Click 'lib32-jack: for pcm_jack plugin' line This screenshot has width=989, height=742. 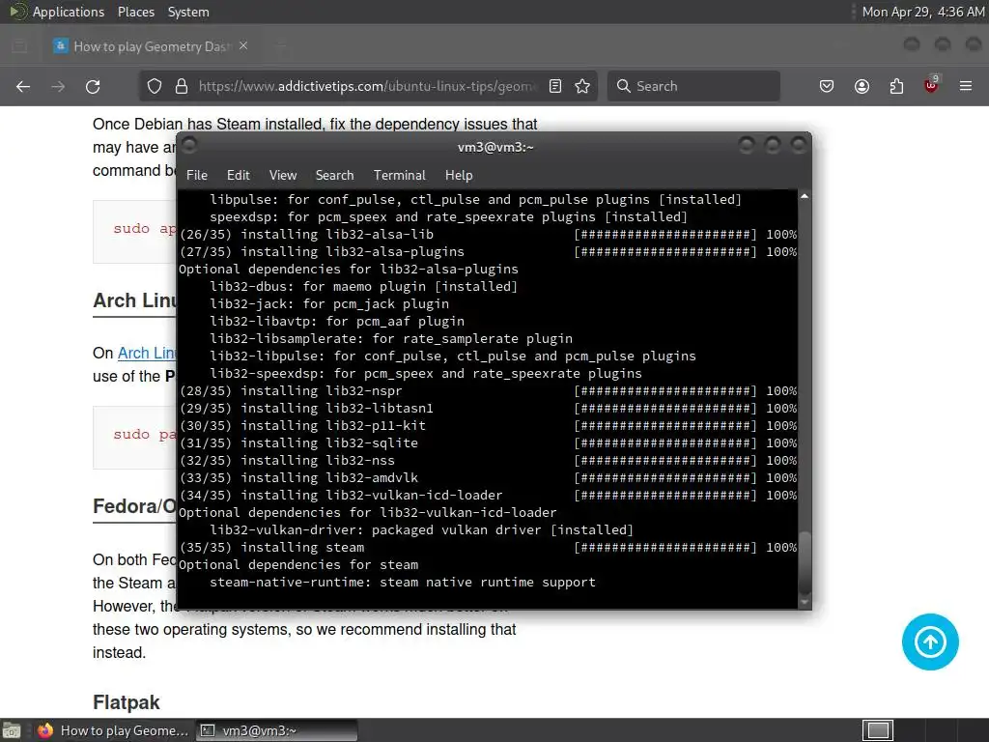click(329, 304)
